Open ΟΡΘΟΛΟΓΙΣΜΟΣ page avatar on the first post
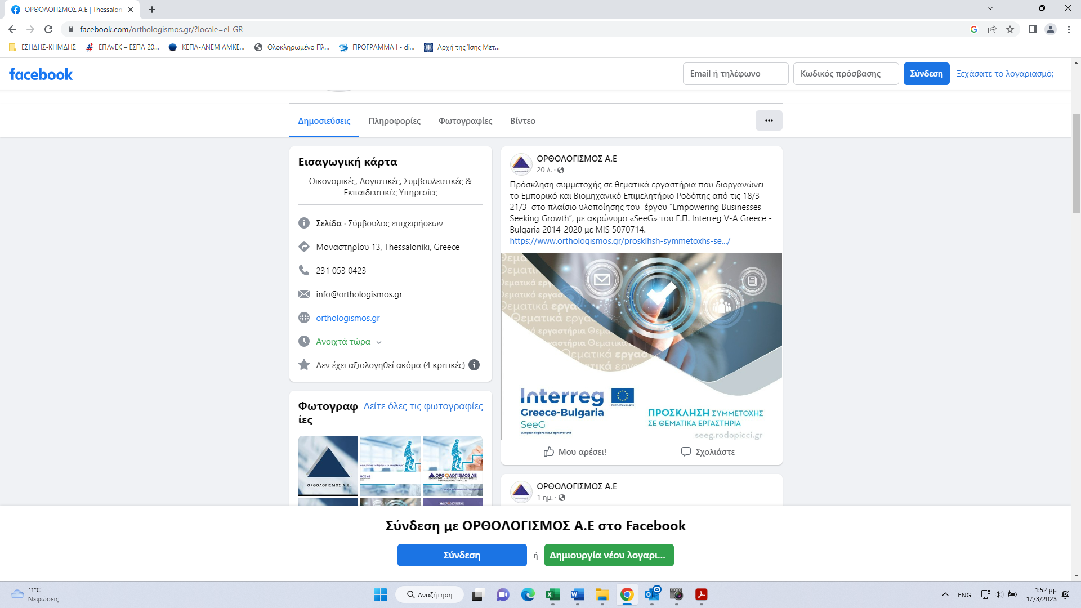Screen dimensions: 1081x608 [x=521, y=164]
